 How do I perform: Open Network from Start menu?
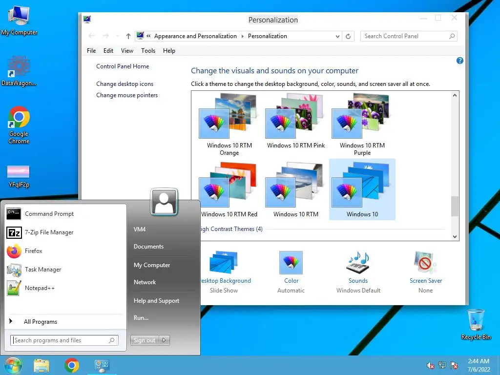(145, 282)
